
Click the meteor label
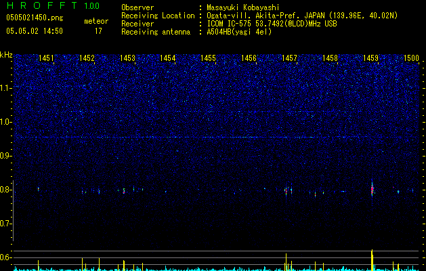pos(96,21)
